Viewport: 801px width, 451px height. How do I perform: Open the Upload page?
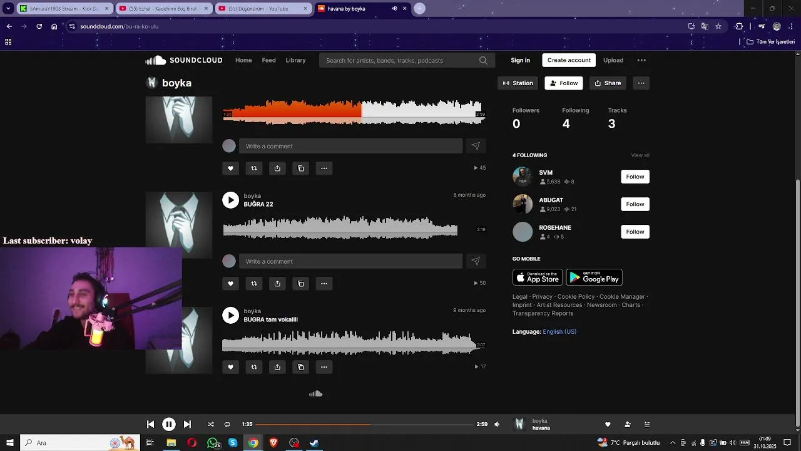tap(613, 60)
